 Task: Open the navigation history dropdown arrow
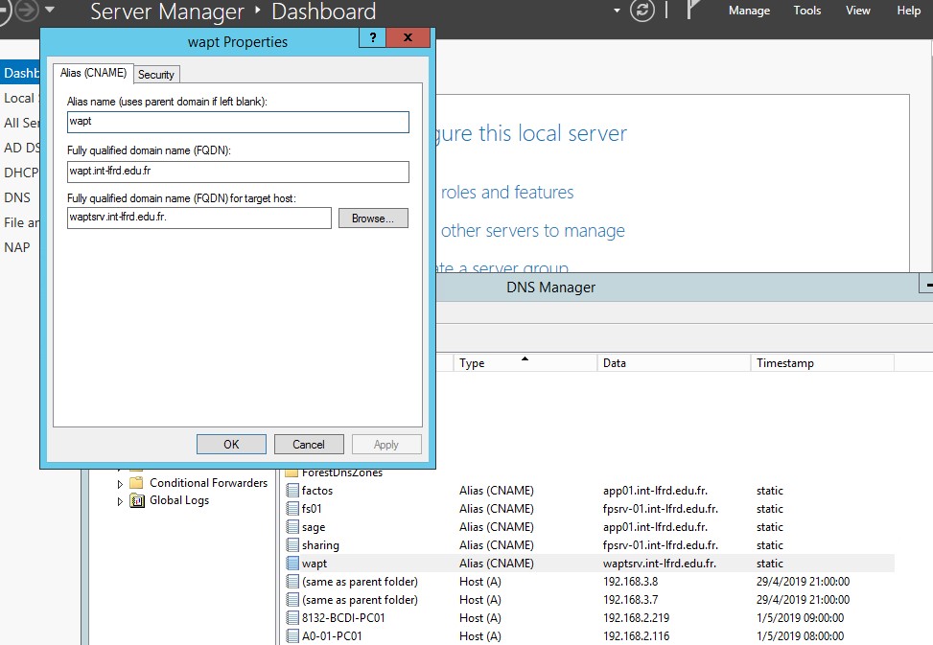50,11
